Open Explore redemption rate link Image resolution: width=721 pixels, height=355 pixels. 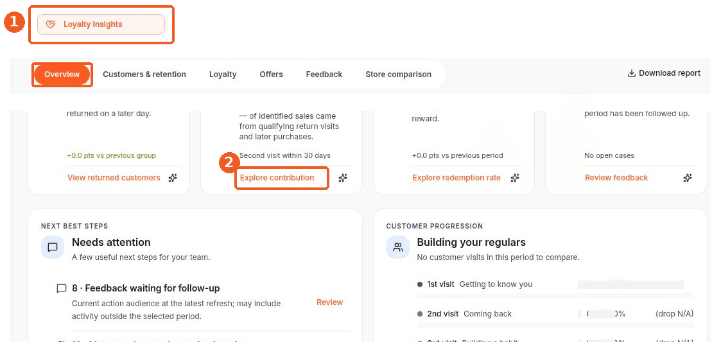(x=456, y=177)
